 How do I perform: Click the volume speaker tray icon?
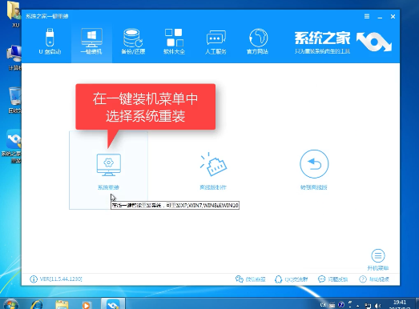pos(377,305)
